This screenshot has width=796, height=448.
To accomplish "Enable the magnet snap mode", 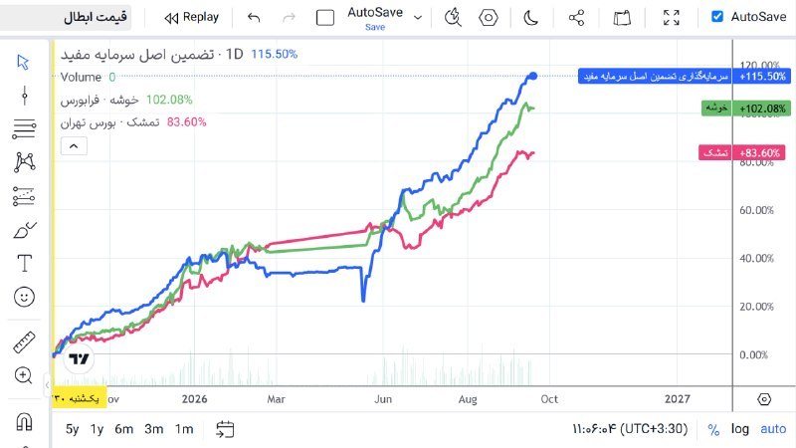I will click(x=24, y=421).
